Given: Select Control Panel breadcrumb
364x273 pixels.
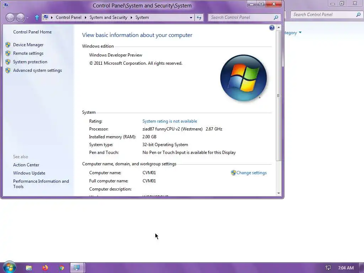Looking at the screenshot, I should (x=69, y=17).
